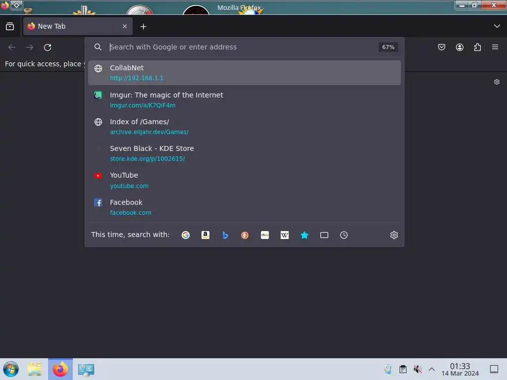The height and width of the screenshot is (380, 507).
Task: Open search settings gear in dropdown
Action: click(394, 235)
